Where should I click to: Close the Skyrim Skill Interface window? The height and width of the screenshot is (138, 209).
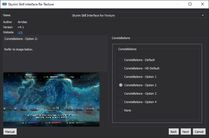click(202, 4)
